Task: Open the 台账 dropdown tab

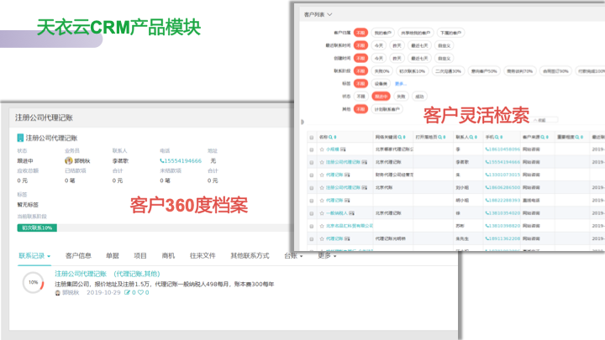Action: pyautogui.click(x=293, y=255)
